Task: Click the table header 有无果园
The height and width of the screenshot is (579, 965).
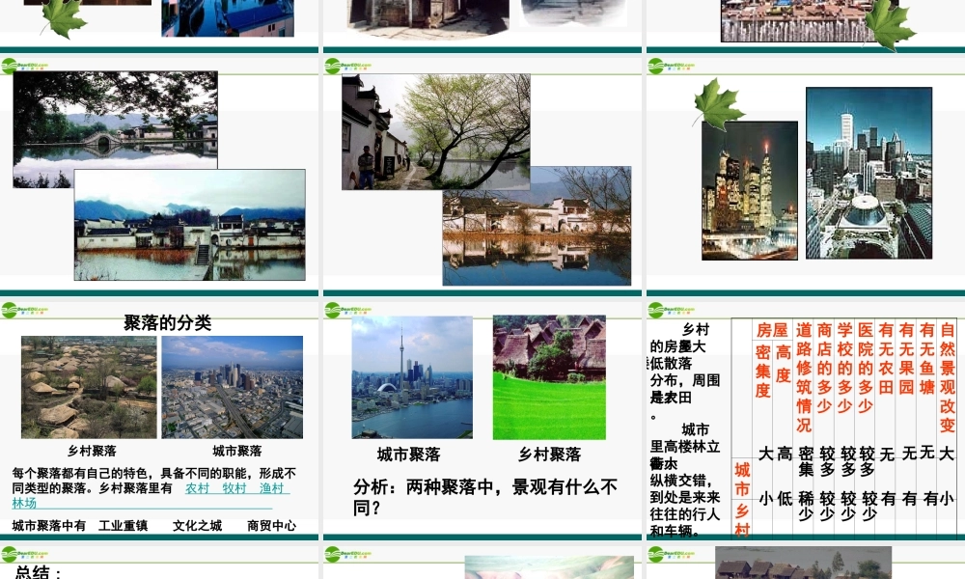Action: click(x=906, y=358)
